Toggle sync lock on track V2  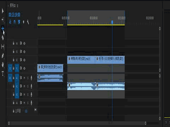[x=21, y=60]
